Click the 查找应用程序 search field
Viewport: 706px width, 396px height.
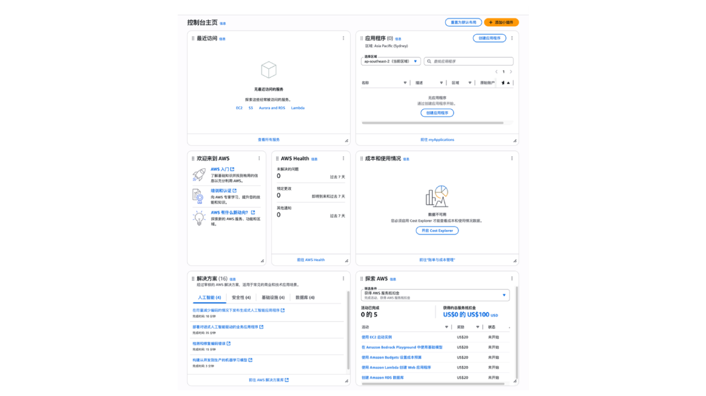click(469, 62)
